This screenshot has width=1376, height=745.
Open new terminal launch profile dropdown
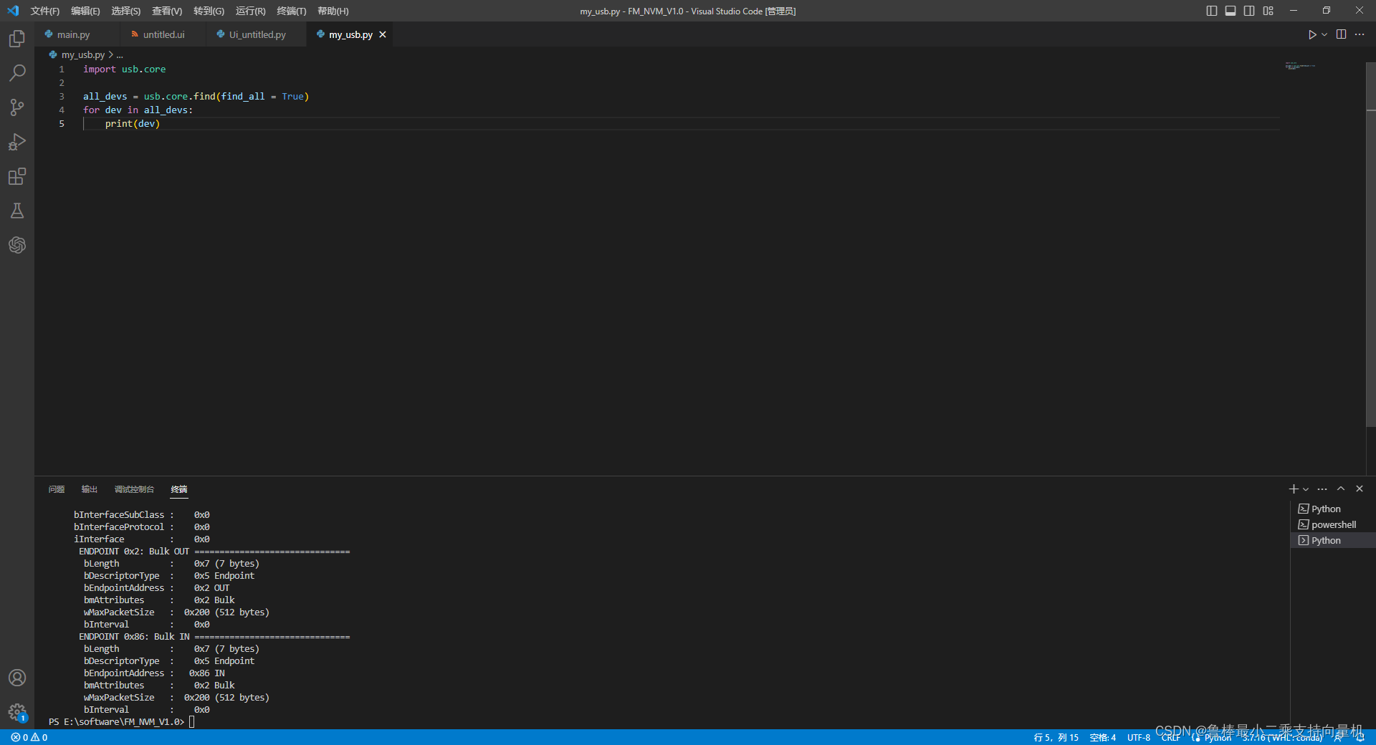coord(1306,489)
